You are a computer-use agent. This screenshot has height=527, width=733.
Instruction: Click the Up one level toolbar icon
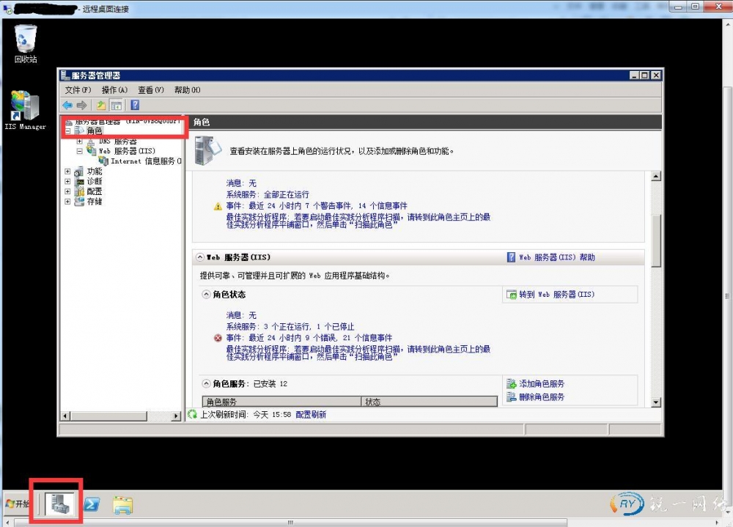101,105
